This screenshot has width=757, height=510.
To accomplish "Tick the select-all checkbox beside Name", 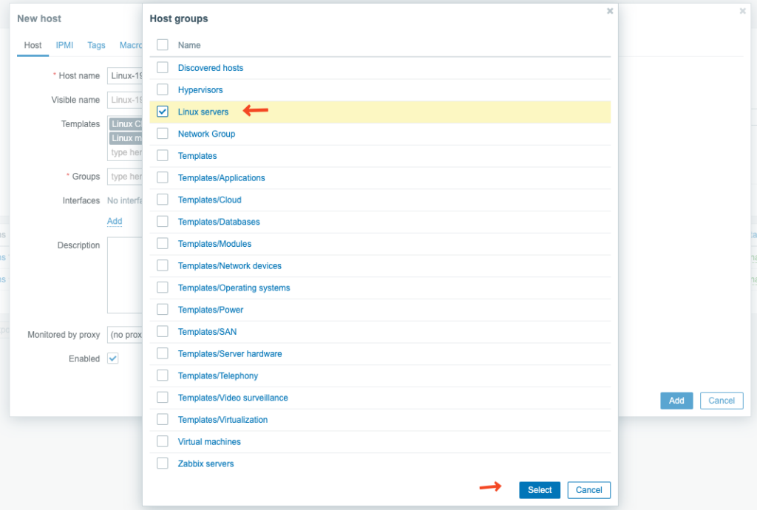I will tap(162, 45).
